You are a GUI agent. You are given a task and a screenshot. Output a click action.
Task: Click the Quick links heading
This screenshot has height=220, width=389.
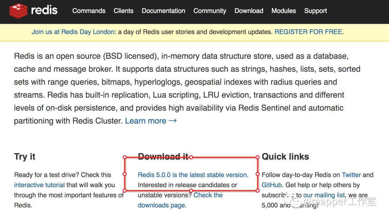(x=285, y=157)
